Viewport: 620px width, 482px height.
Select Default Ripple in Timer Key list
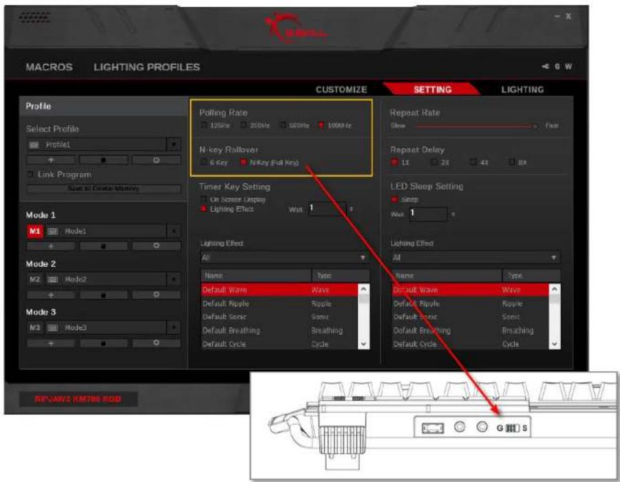[x=279, y=303]
